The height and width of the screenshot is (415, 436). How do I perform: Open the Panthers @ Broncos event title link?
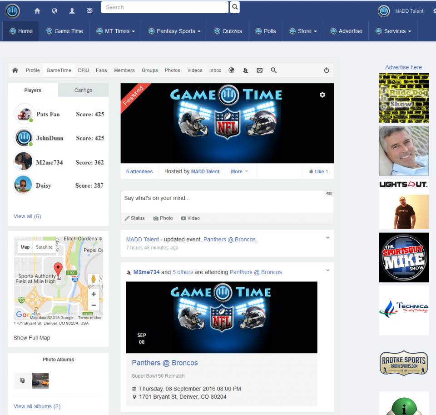[x=164, y=363]
